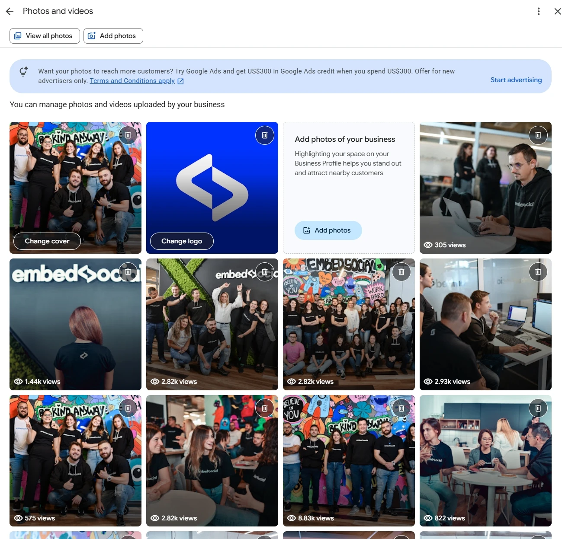Click the eye icon beside 575 views

click(18, 518)
